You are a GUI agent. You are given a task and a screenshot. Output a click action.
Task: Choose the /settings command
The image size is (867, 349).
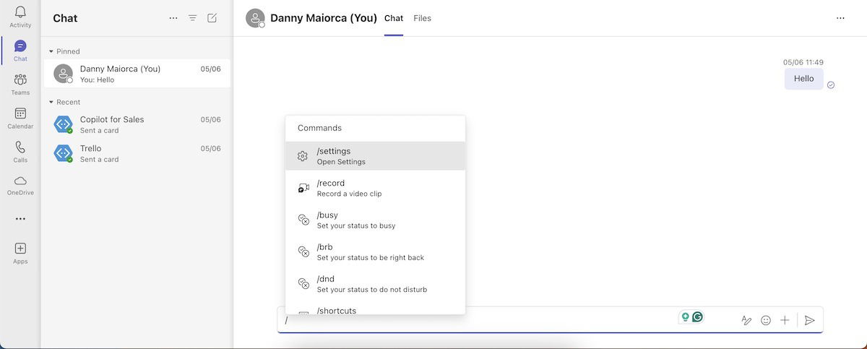coord(375,156)
